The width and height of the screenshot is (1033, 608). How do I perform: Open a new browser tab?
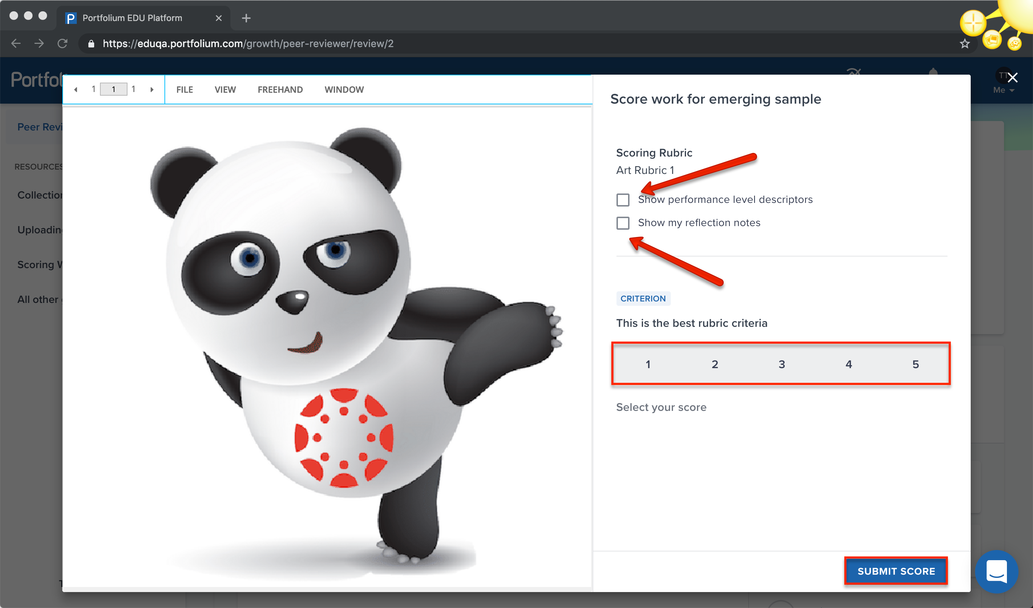(x=246, y=18)
